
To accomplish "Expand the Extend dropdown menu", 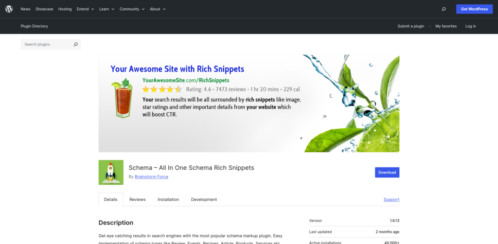I will click(x=86, y=9).
